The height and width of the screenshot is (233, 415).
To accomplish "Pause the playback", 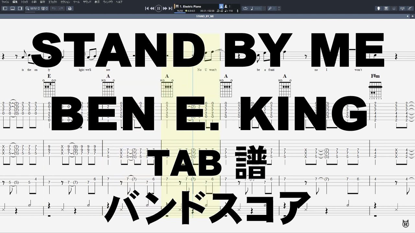I will (159, 8).
